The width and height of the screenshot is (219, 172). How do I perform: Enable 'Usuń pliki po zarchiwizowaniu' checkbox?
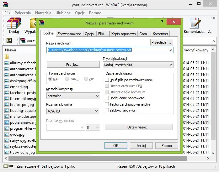[107, 80]
